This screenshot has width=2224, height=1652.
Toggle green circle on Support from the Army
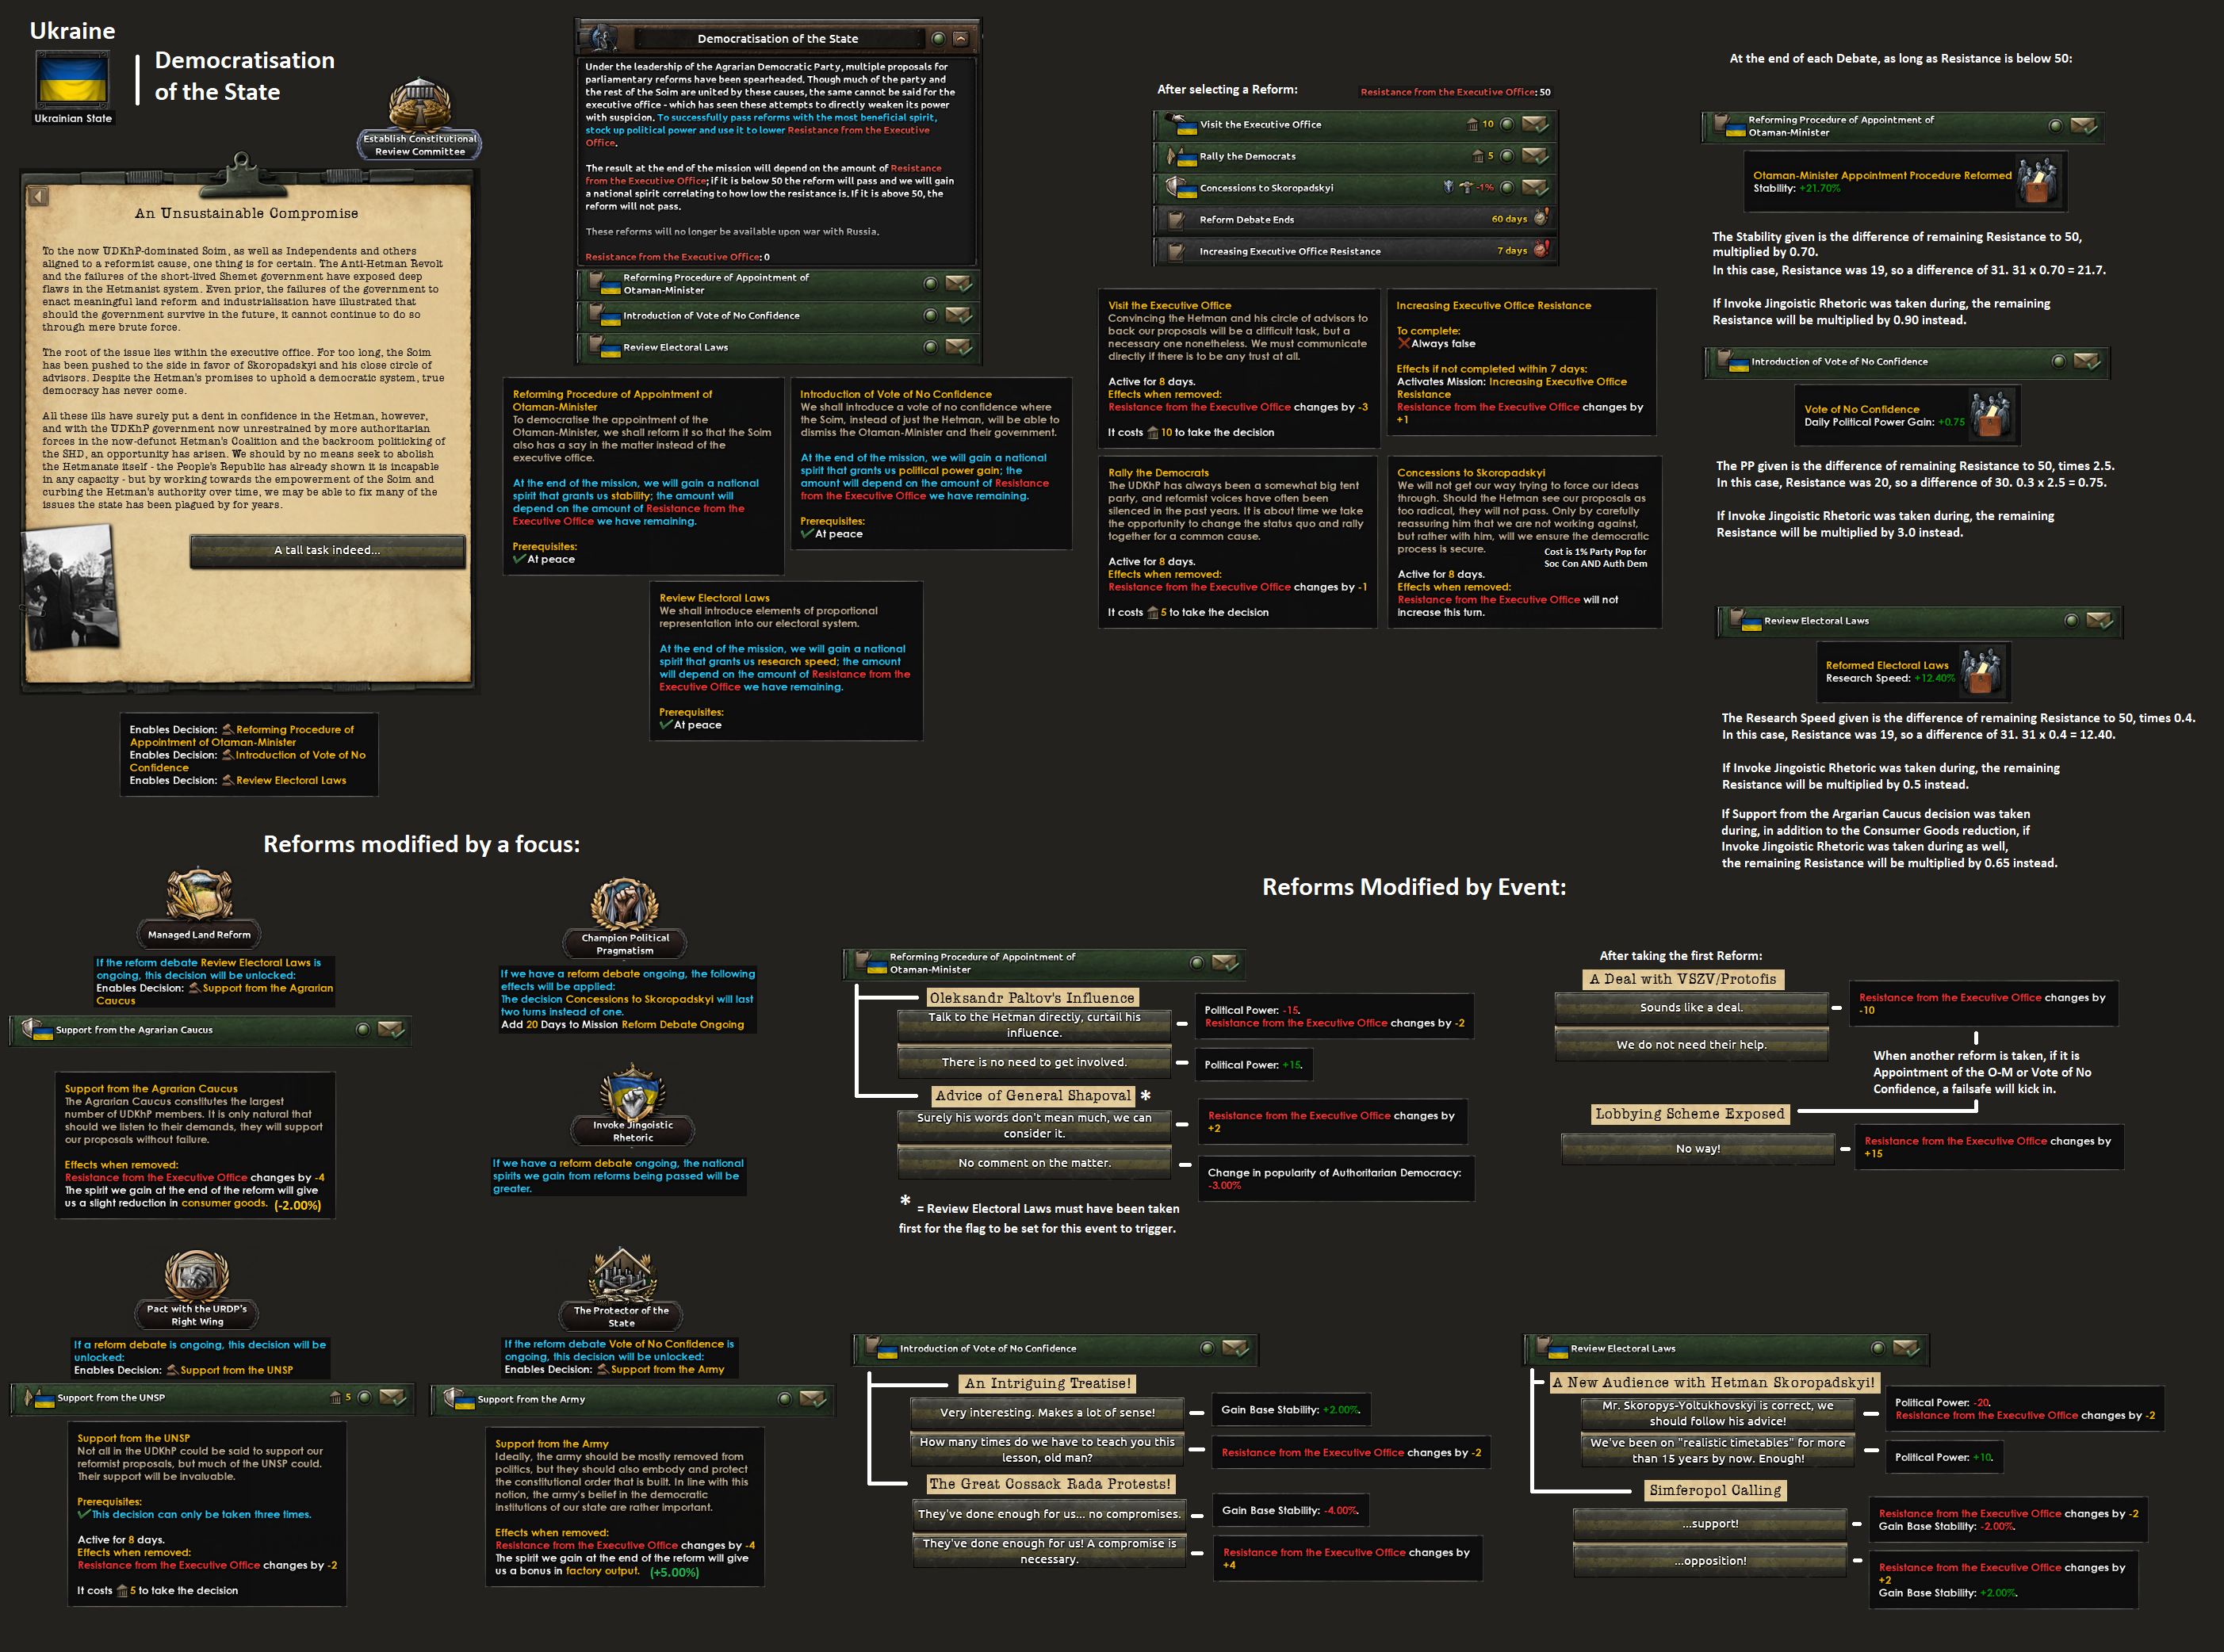(x=784, y=1399)
